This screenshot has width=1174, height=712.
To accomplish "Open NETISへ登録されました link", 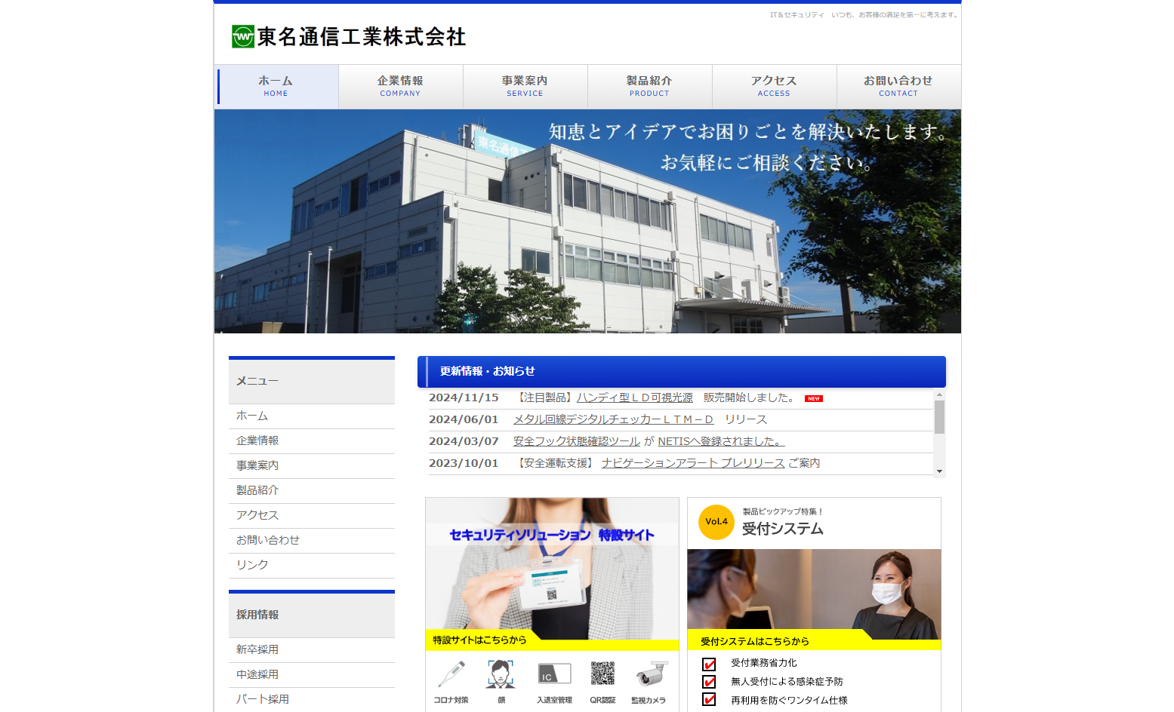I will pyautogui.click(x=721, y=441).
